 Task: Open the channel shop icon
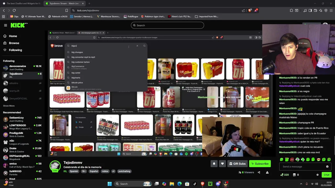coord(294,175)
